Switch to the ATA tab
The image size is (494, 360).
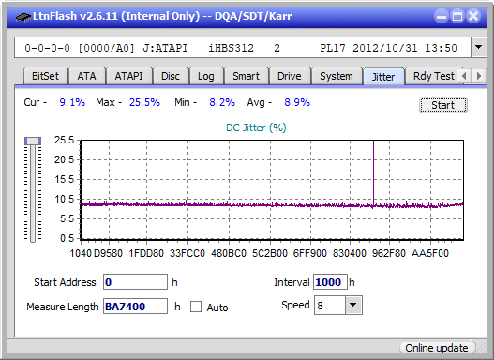click(86, 76)
